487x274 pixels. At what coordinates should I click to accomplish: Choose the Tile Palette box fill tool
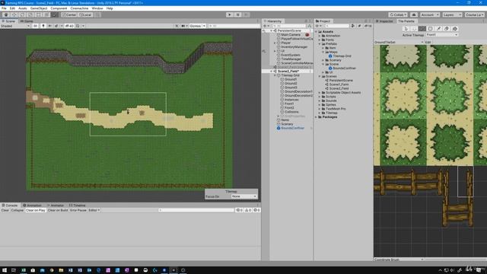(x=430, y=29)
